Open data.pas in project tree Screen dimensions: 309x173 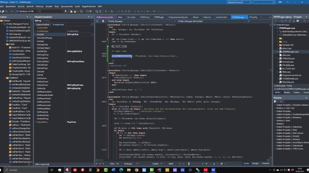point(287,55)
